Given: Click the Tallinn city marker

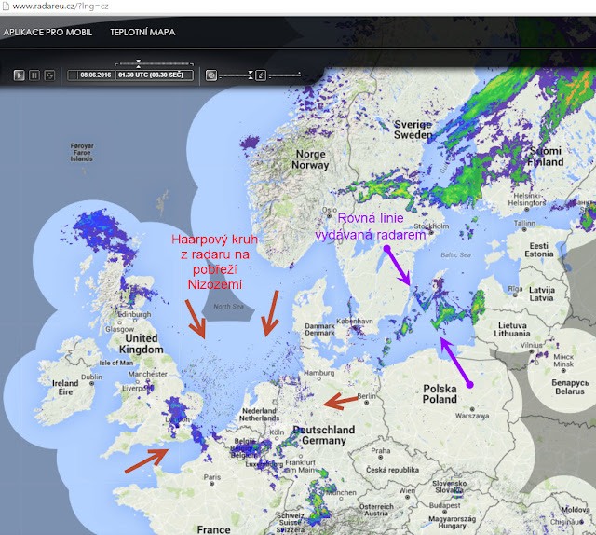Looking at the screenshot, I should click(x=524, y=230).
